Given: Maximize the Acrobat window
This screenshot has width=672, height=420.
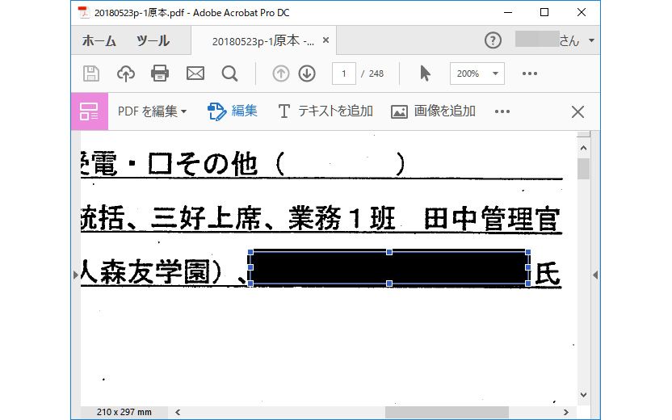Looking at the screenshot, I should [x=544, y=12].
